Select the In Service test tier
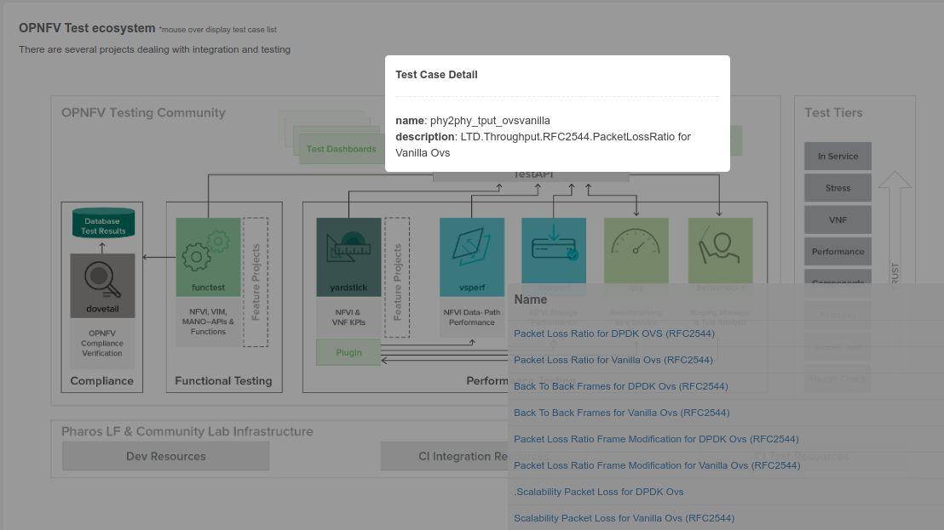The height and width of the screenshot is (530, 944). tap(838, 157)
